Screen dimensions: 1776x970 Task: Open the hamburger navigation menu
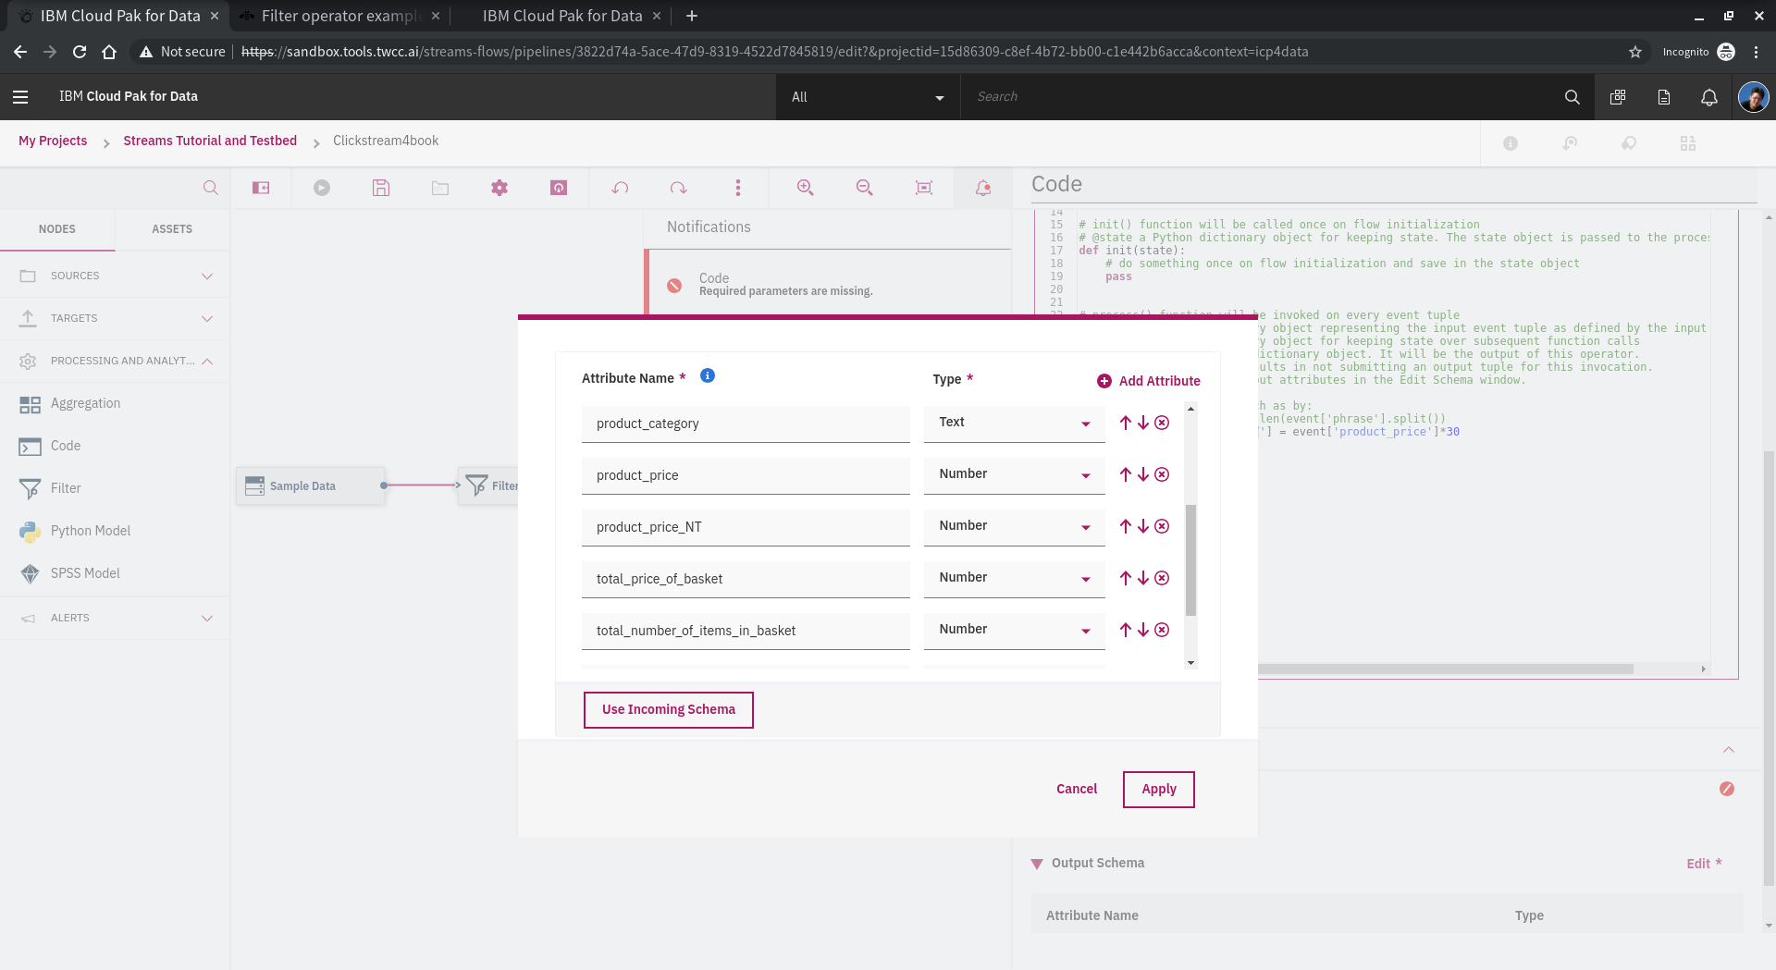[x=20, y=96]
